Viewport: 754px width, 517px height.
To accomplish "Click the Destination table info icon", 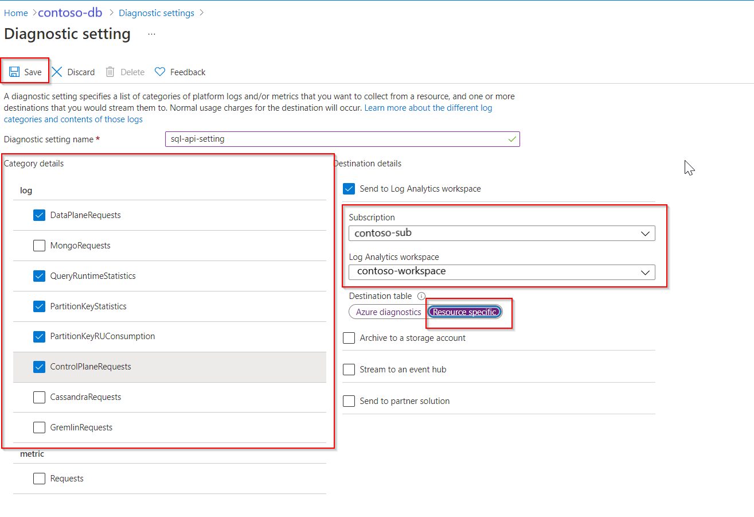I will (421, 297).
